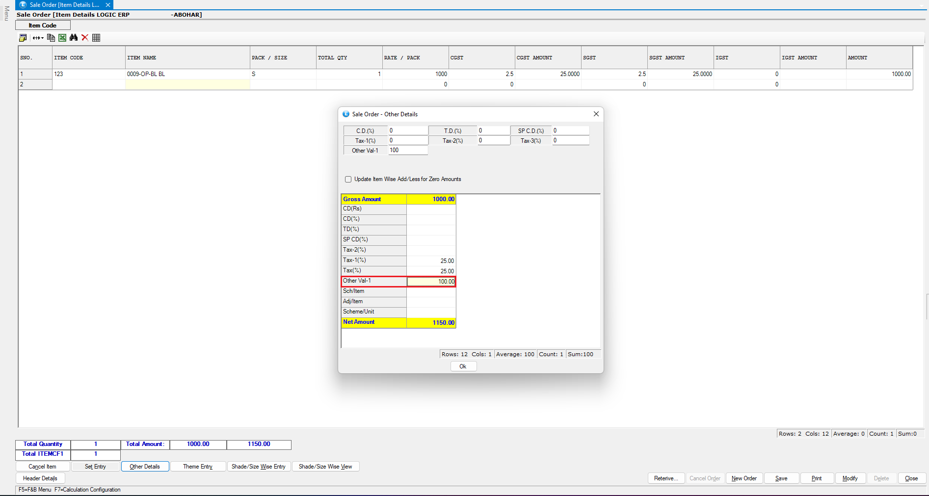Viewport: 929px width, 496px height.
Task: Click the first toolbar form icon
Action: point(23,38)
